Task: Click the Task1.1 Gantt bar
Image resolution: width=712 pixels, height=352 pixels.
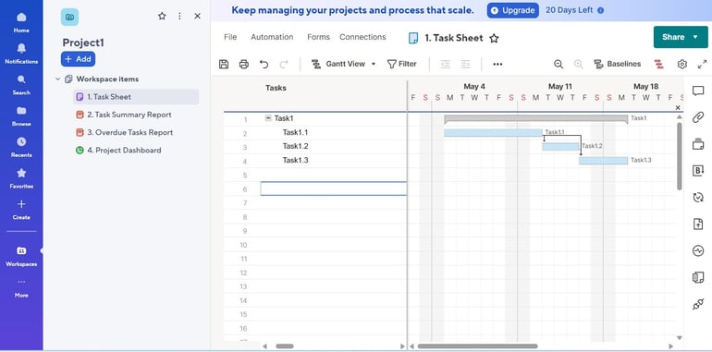Action: point(493,132)
